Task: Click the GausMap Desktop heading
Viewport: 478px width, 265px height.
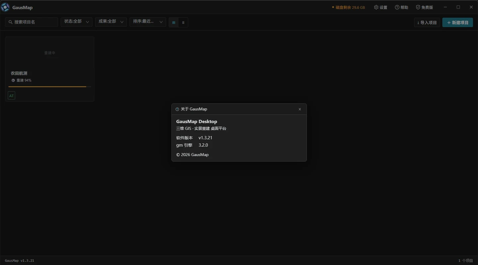Action: [x=197, y=121]
